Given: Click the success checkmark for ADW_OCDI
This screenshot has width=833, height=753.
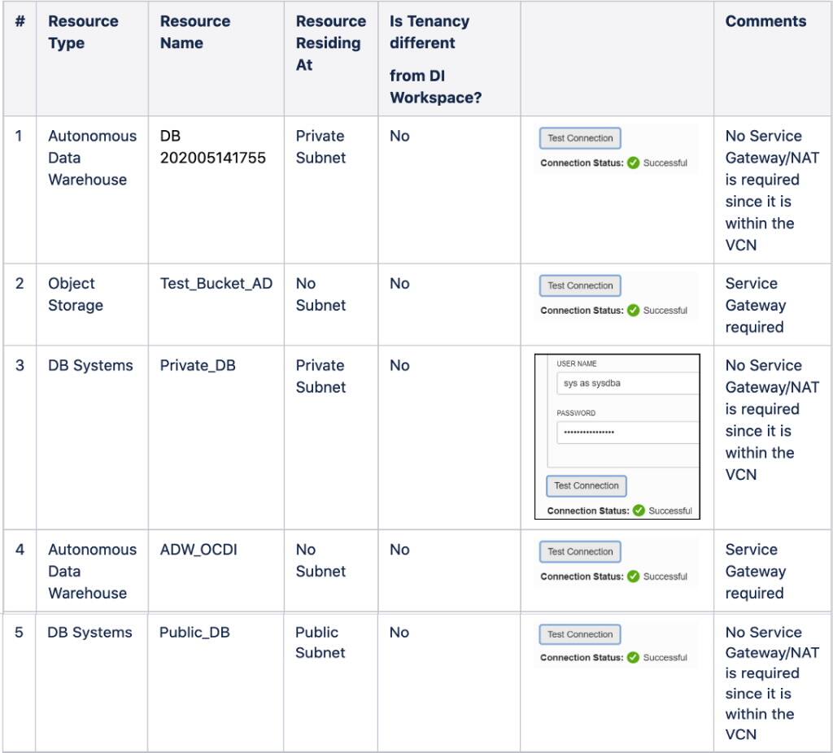Looking at the screenshot, I should pyautogui.click(x=634, y=576).
